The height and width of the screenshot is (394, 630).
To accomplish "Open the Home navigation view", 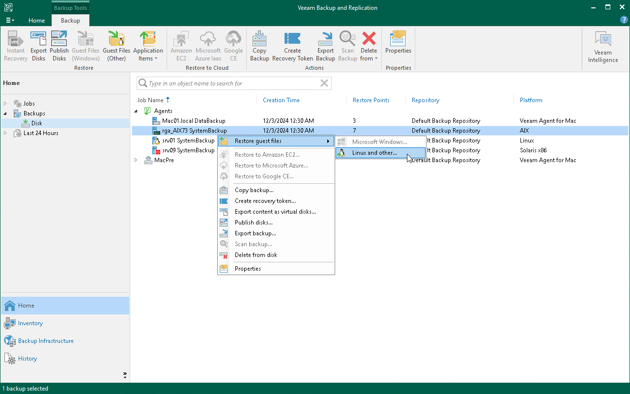I will click(x=65, y=306).
